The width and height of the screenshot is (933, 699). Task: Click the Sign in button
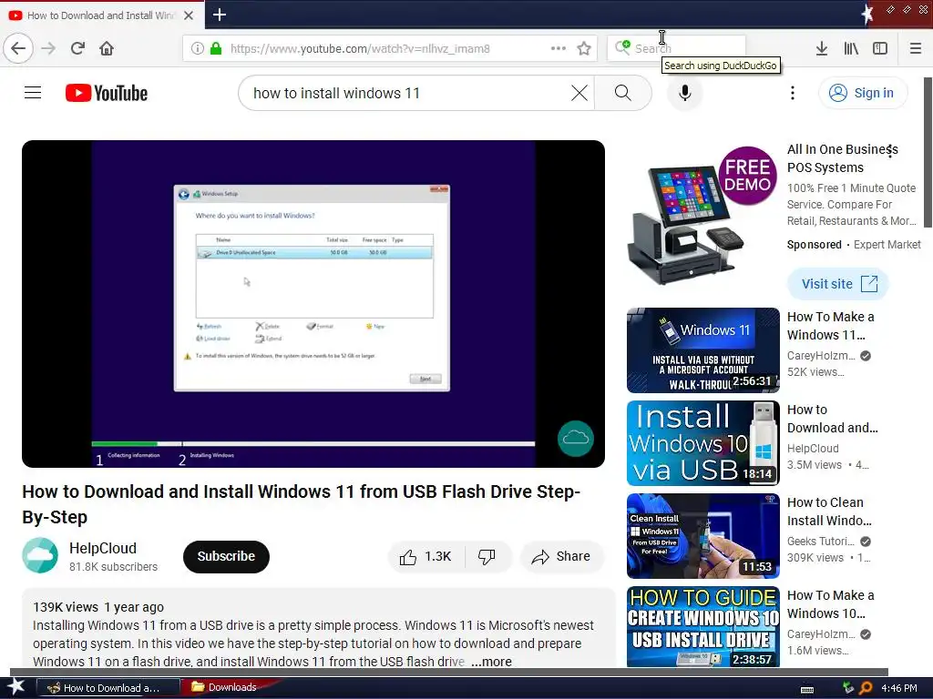864,93
